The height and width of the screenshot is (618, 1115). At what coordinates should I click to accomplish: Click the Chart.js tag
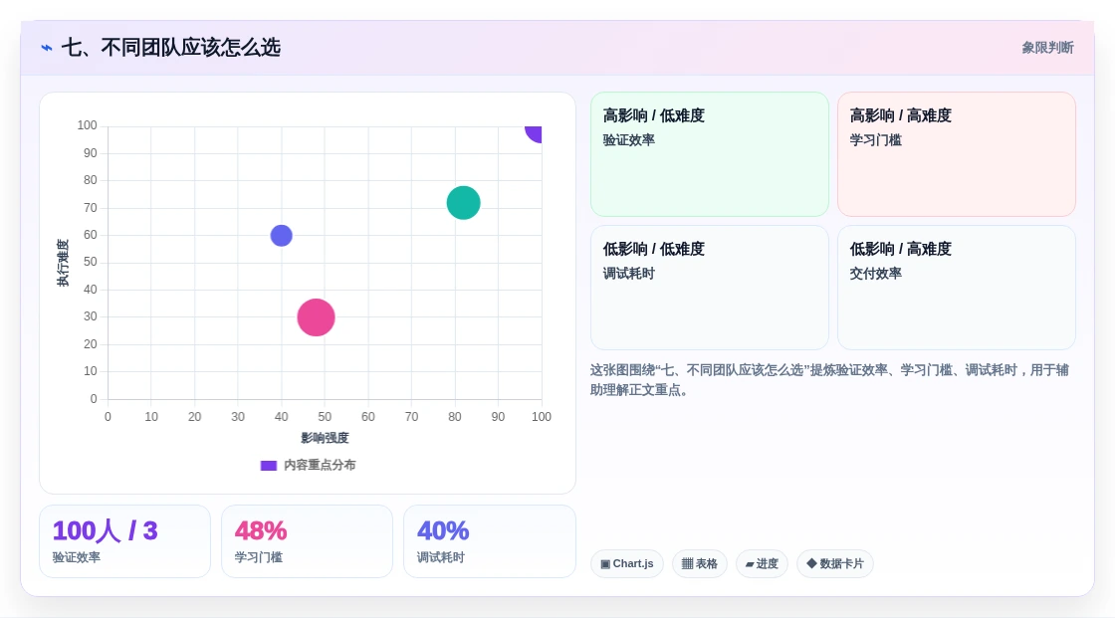[627, 564]
